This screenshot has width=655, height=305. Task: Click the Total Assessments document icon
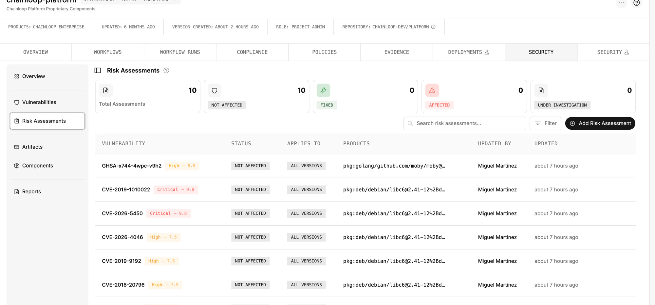click(106, 90)
